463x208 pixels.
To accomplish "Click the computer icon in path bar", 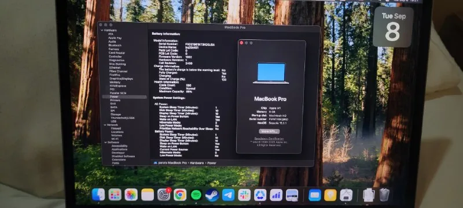I will 155,162.
